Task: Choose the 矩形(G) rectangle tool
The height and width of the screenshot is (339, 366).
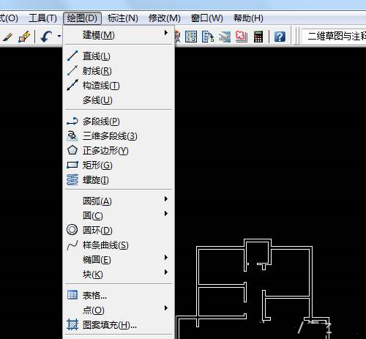Action: [119, 165]
